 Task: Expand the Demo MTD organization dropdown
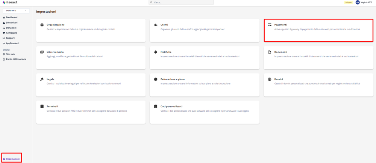coord(16,11)
